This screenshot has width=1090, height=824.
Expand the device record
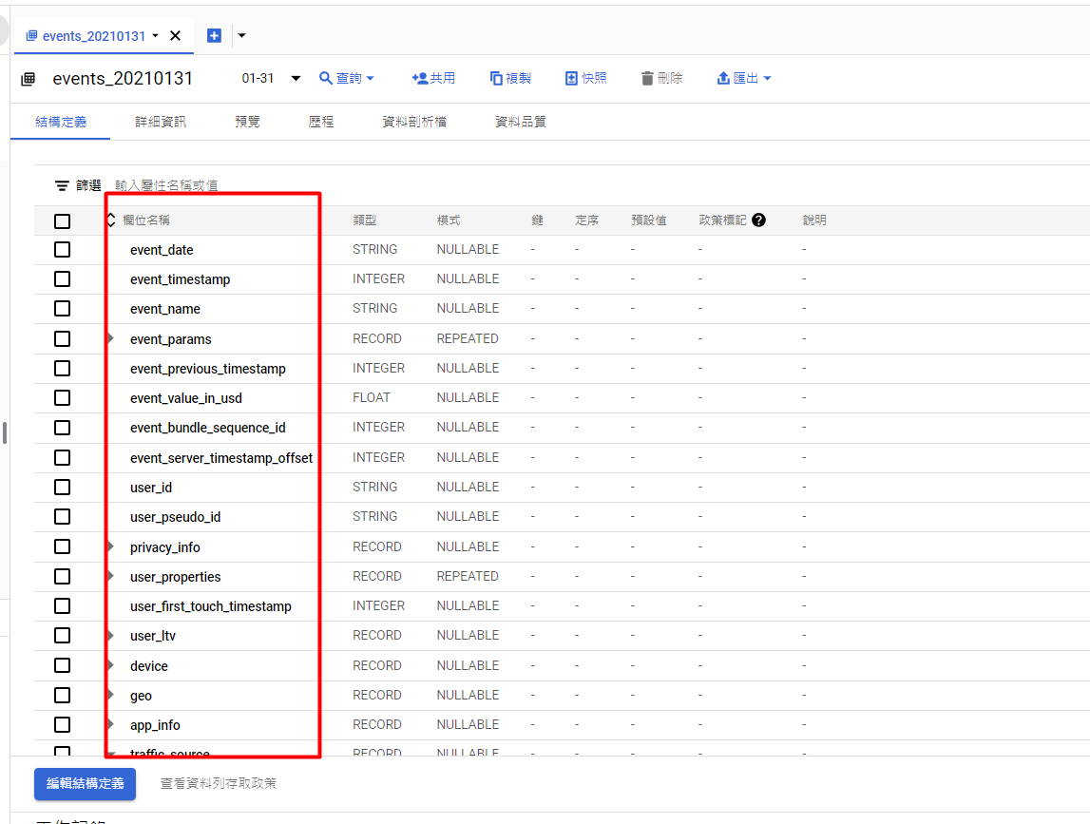(x=111, y=664)
